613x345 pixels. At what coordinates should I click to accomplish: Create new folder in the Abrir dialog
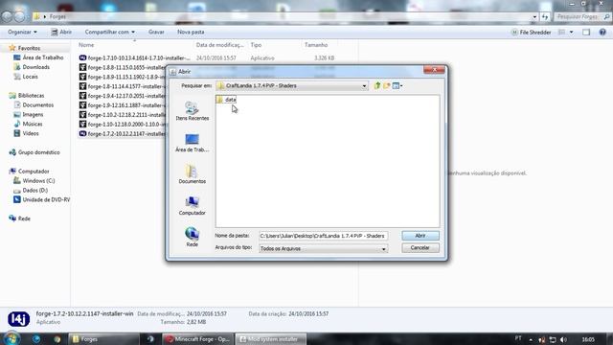tap(387, 85)
